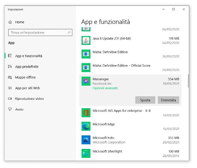Image resolution: width=197 pixels, height=168 pixels.
Task: Select Microsoft 365 Apps for enterprise entry
Action: [x=121, y=111]
